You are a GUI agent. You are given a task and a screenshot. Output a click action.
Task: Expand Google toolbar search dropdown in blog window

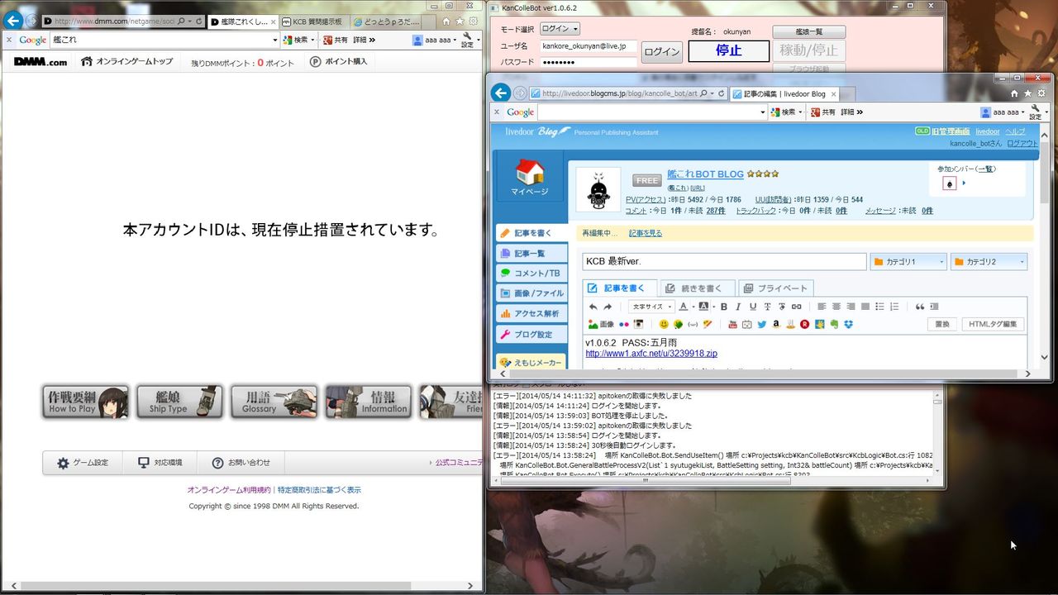point(763,112)
